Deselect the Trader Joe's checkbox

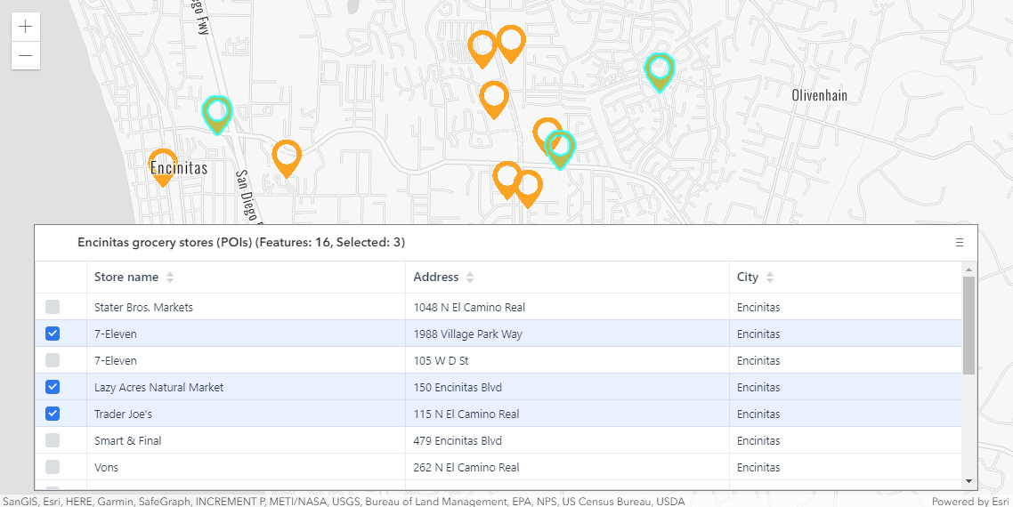[53, 414]
